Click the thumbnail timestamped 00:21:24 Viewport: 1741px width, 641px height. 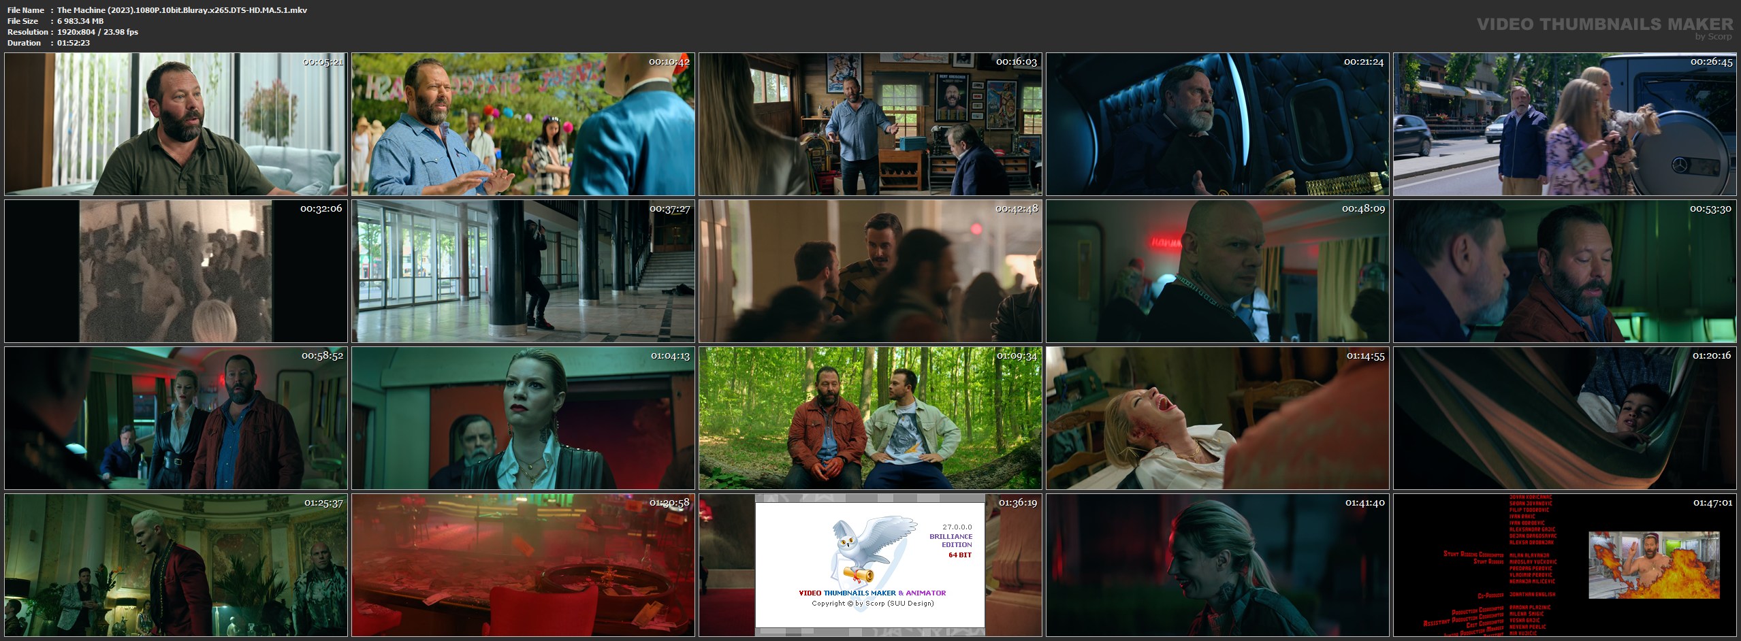(x=1217, y=125)
